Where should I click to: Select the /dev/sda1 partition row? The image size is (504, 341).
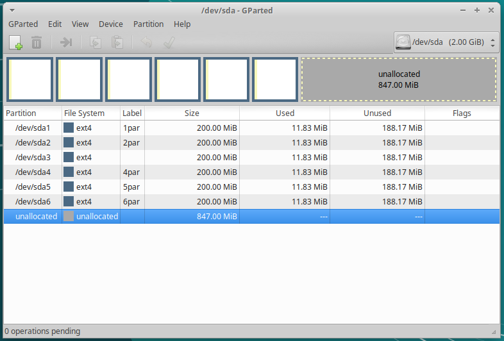pos(32,128)
